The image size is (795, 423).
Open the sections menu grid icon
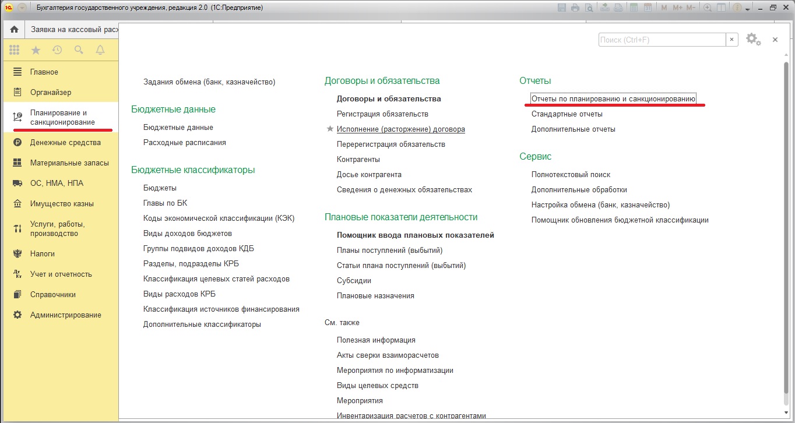coord(15,50)
